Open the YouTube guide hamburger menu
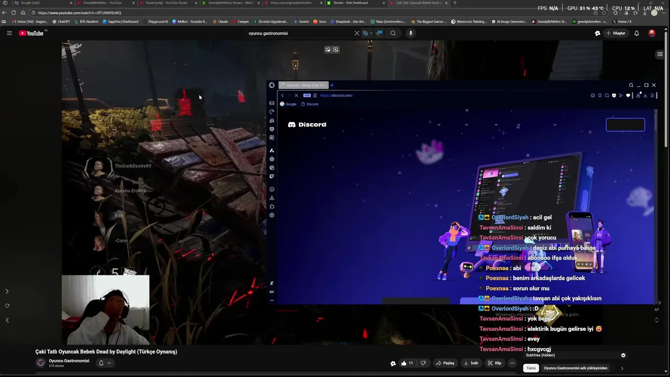 tap(9, 33)
